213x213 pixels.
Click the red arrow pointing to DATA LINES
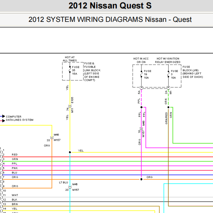point(3,121)
